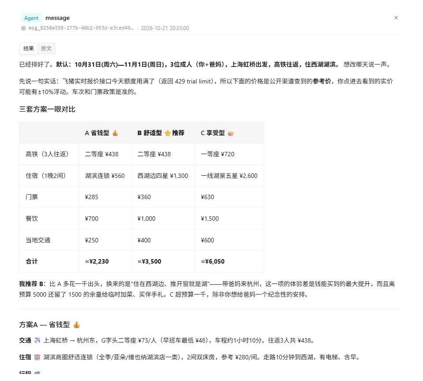This screenshot has width=423, height=381.
Task: Click the total ≈¥3,500 cell
Action: 163,261
